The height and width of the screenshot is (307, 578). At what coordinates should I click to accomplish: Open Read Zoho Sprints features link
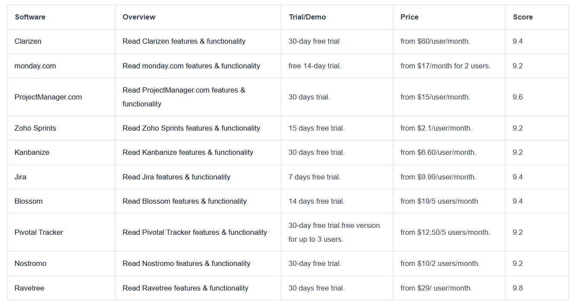191,128
